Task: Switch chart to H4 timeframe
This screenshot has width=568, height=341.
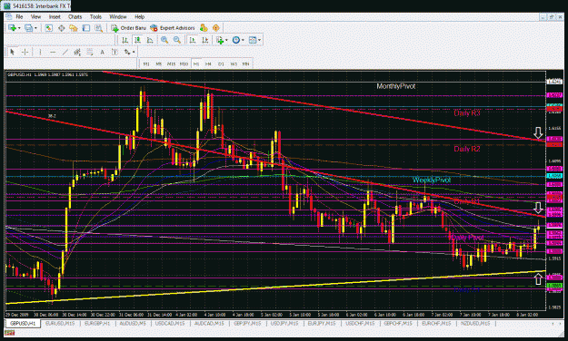Action: click(x=208, y=64)
